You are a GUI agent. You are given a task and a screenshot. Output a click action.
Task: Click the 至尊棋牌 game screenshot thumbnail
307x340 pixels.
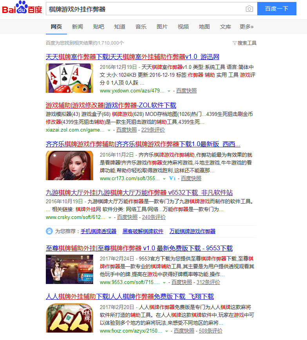pos(69,269)
